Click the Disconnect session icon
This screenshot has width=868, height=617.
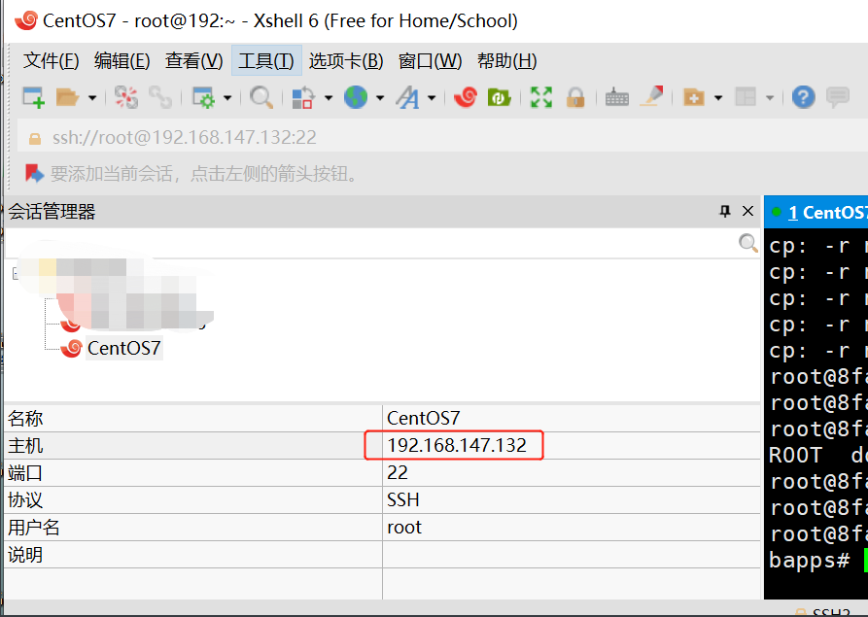[x=126, y=97]
